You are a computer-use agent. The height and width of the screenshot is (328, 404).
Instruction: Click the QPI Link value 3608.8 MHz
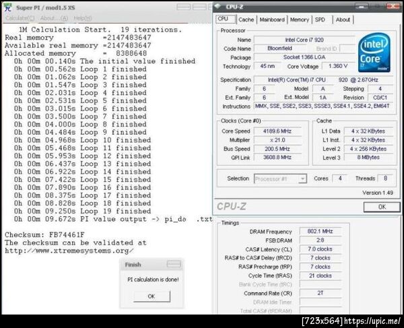pyautogui.click(x=277, y=158)
